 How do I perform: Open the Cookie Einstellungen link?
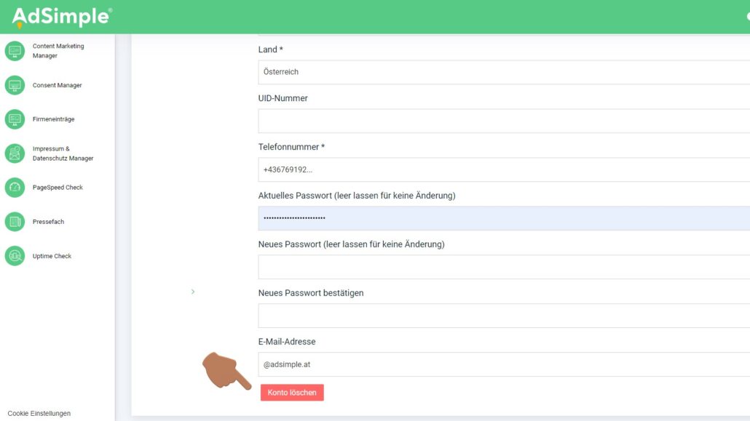(39, 413)
